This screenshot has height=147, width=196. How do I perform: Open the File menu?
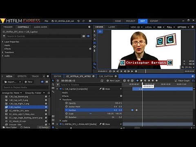pyautogui.click(x=46, y=21)
